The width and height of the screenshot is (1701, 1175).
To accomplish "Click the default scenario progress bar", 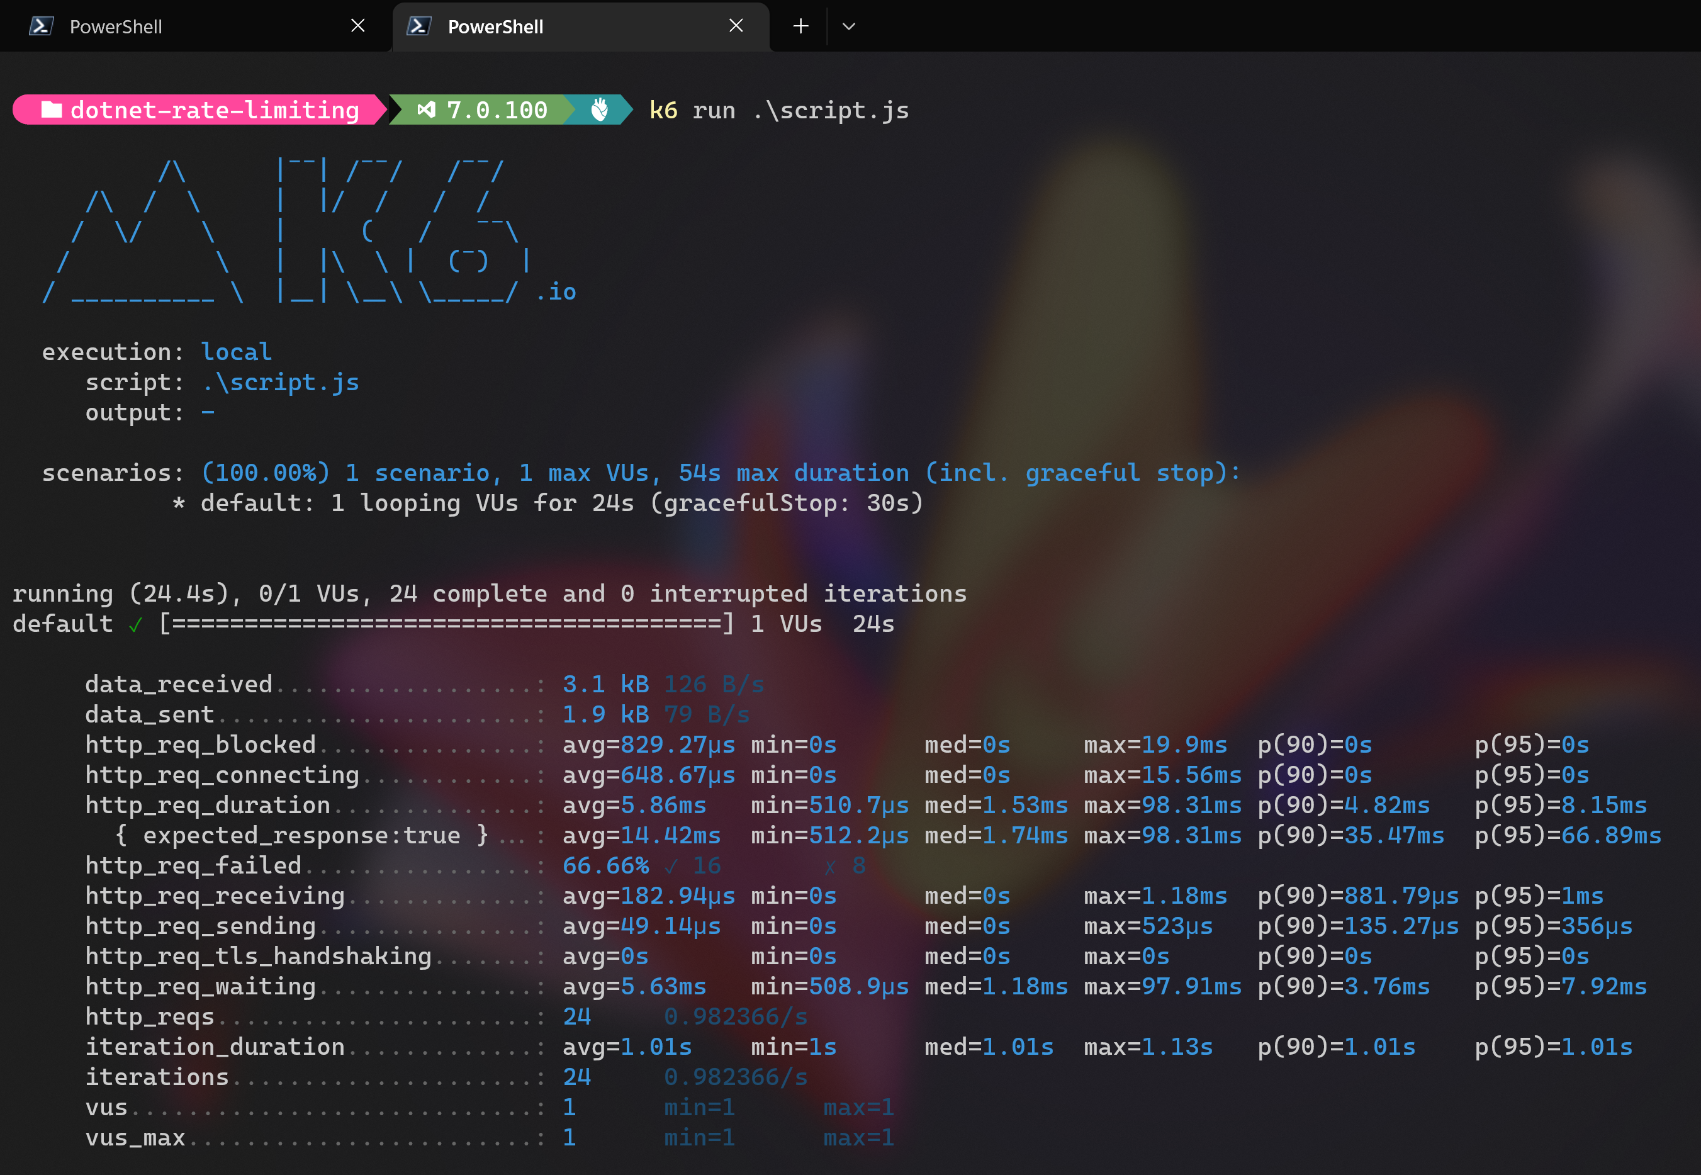I will click(447, 624).
